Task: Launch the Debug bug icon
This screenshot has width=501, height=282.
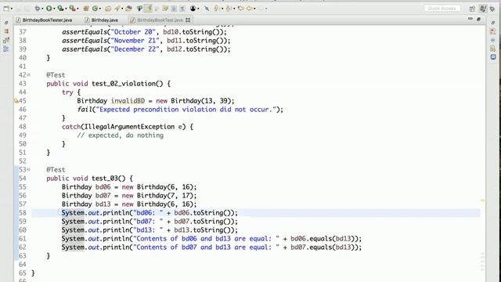Action: (38, 9)
